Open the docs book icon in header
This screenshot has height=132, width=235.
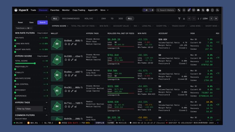click(194, 10)
